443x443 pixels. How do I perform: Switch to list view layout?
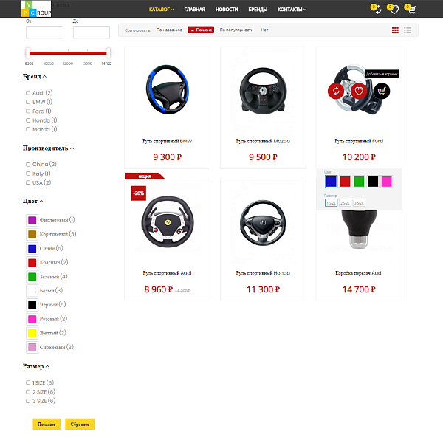pyautogui.click(x=408, y=30)
